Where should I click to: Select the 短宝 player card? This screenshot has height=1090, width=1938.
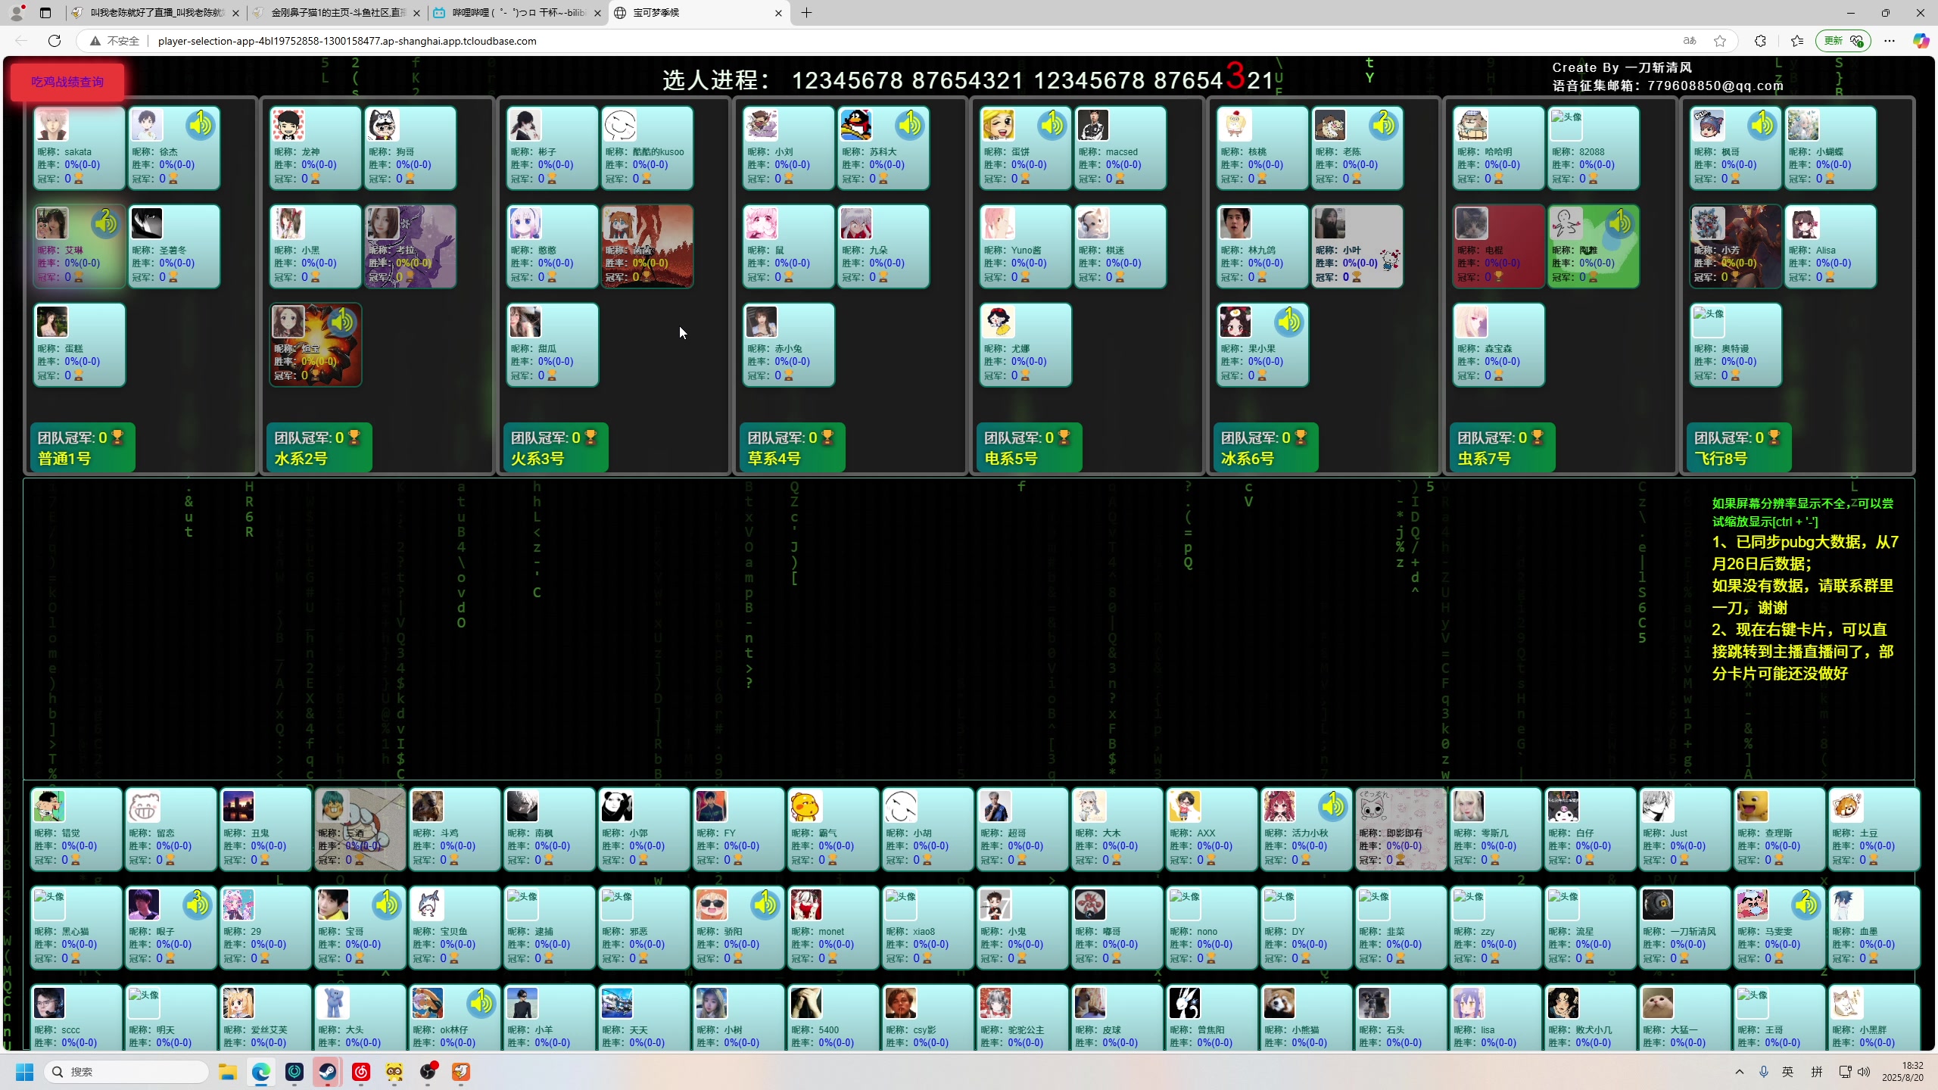(x=315, y=344)
